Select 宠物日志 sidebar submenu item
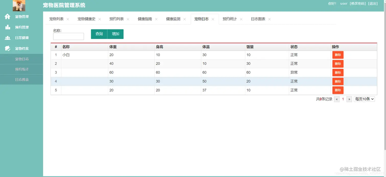The height and width of the screenshot is (177, 386). 21,59
